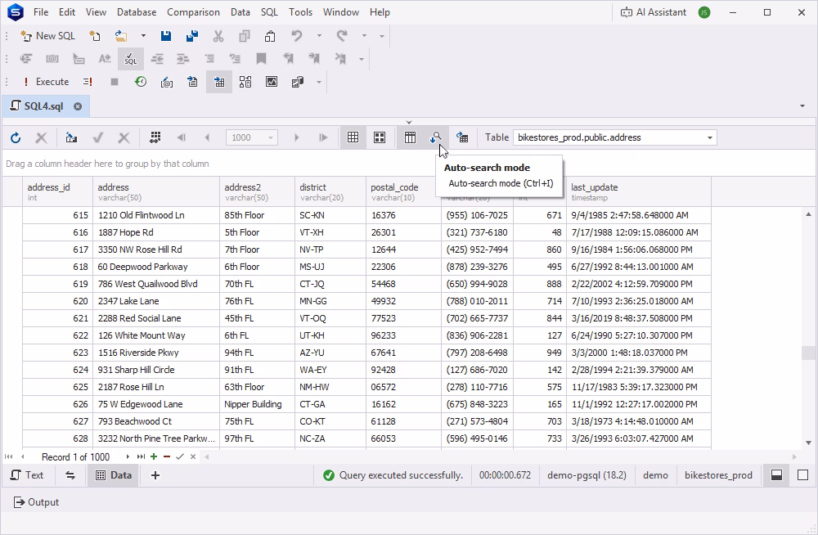Click the Execute button
The image size is (818, 535).
[46, 82]
